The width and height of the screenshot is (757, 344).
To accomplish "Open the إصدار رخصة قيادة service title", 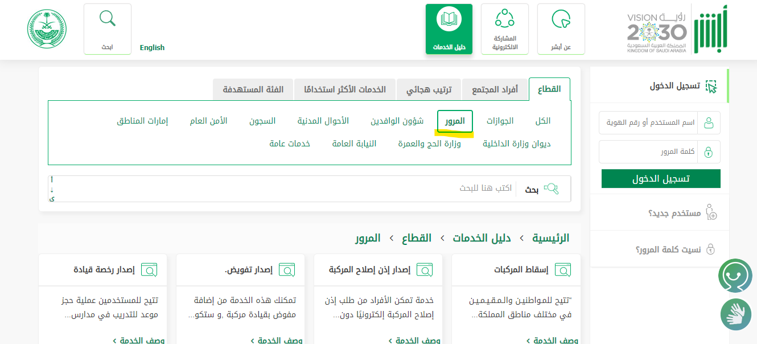I will point(104,270).
